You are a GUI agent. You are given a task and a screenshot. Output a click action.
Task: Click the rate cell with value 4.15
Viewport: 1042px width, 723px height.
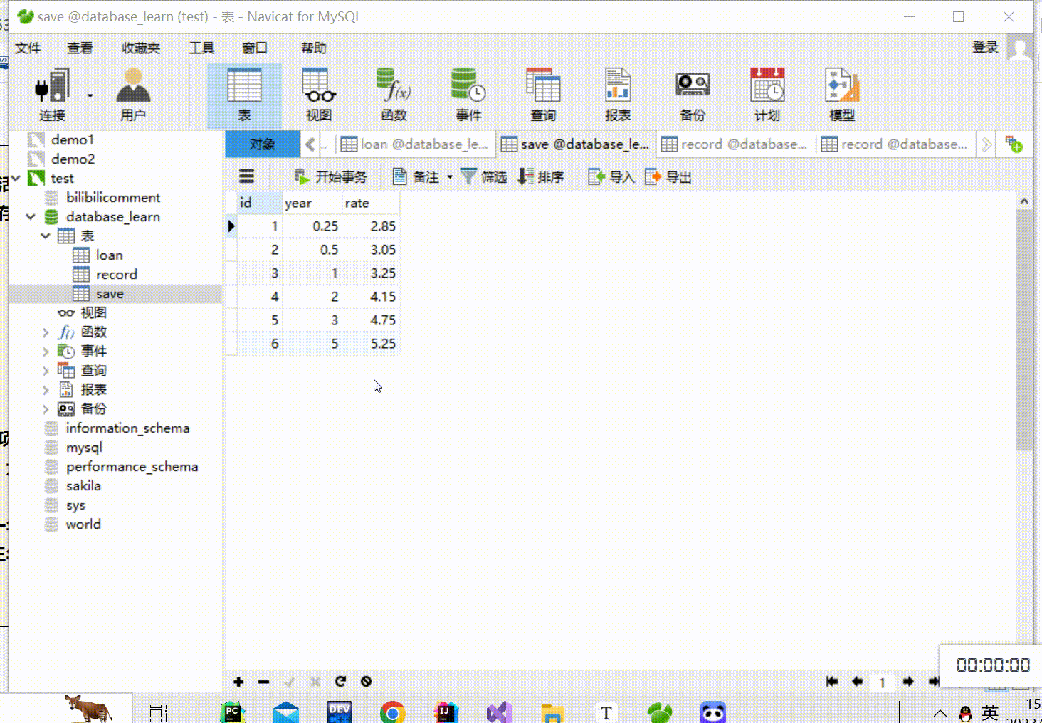[371, 297]
